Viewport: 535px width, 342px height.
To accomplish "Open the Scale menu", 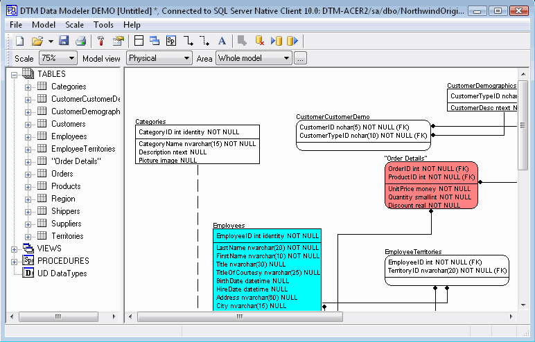I will 74,25.
